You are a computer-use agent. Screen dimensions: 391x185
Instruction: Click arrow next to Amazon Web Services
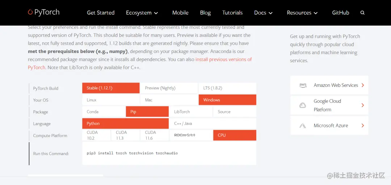click(363, 85)
